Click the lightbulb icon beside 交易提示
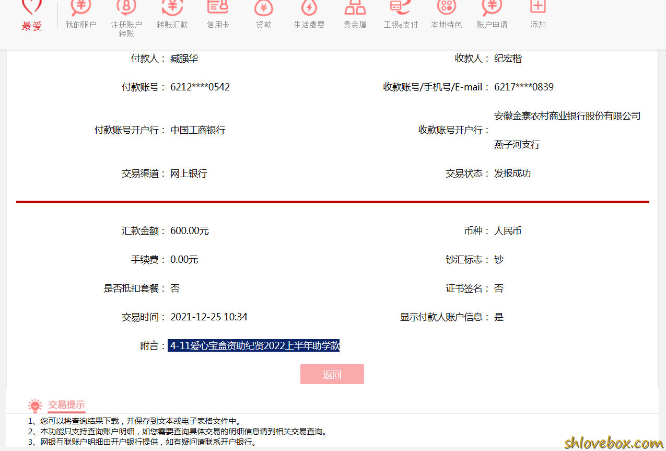 (x=35, y=406)
